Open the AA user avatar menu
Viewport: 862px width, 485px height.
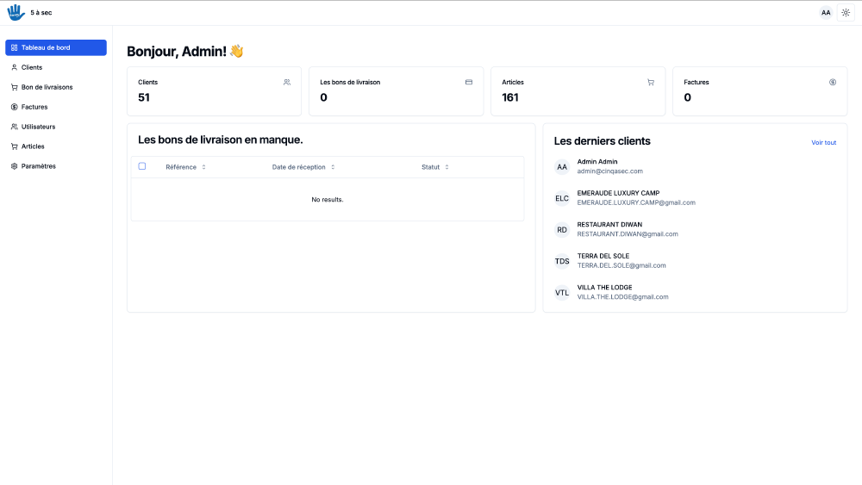click(826, 13)
